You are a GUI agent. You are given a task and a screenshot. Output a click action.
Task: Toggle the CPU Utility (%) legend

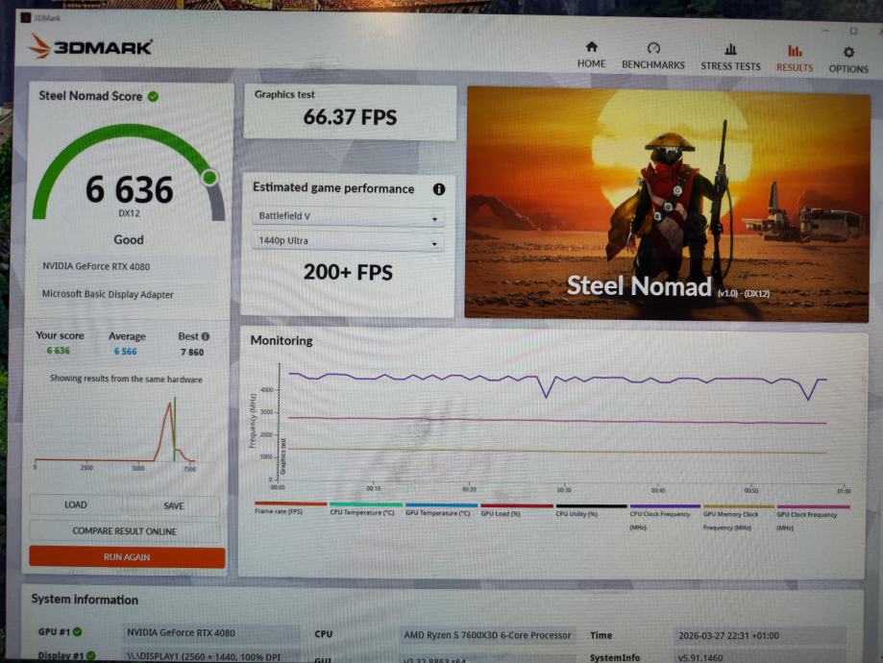[x=591, y=510]
